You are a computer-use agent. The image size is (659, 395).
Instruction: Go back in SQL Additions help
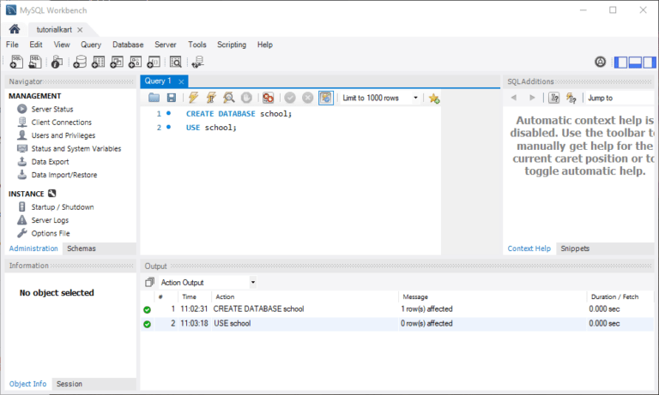pos(514,98)
